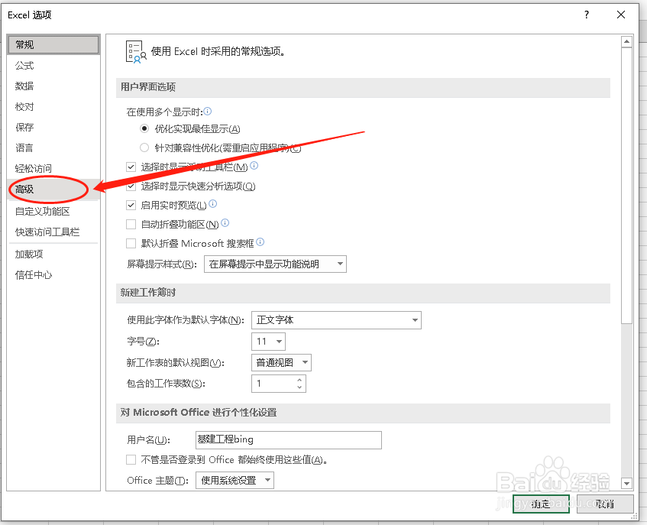Decrease the 包含的工作表数 spinner value
Image resolution: width=647 pixels, height=525 pixels.
pyautogui.click(x=299, y=387)
